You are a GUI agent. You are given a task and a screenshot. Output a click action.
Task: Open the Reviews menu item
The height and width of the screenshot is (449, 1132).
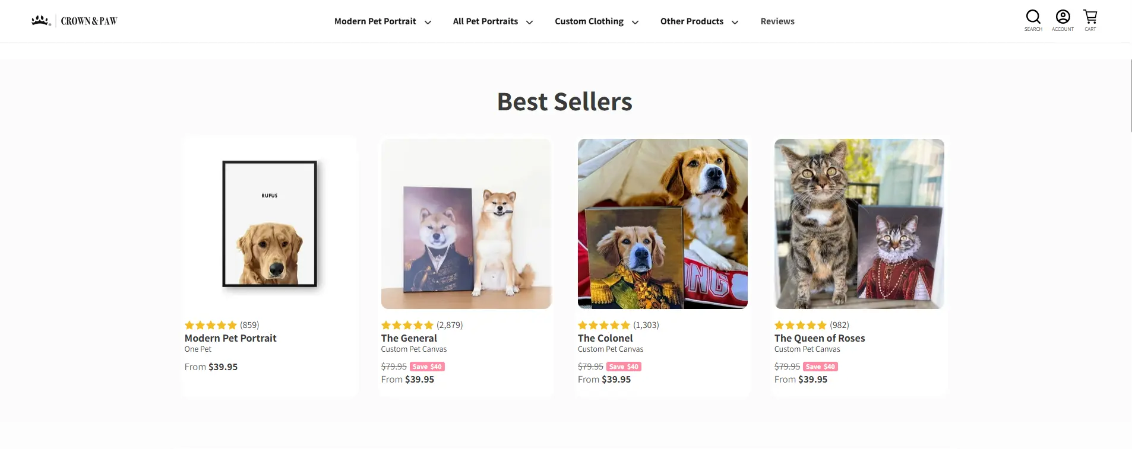(777, 21)
